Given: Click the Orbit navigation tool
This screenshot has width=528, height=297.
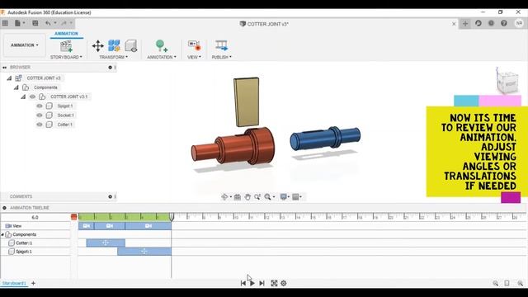Looking at the screenshot, I should [x=225, y=197].
